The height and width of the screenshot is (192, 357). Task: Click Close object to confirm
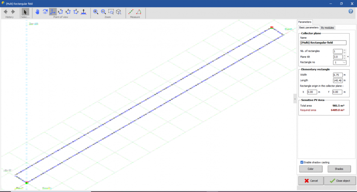click(x=340, y=181)
